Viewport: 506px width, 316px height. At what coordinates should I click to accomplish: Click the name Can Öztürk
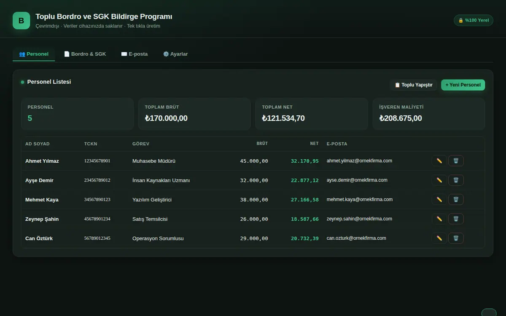39,238
